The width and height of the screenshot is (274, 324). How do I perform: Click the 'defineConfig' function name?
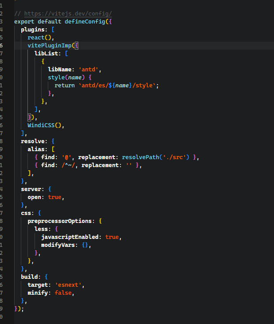point(85,21)
